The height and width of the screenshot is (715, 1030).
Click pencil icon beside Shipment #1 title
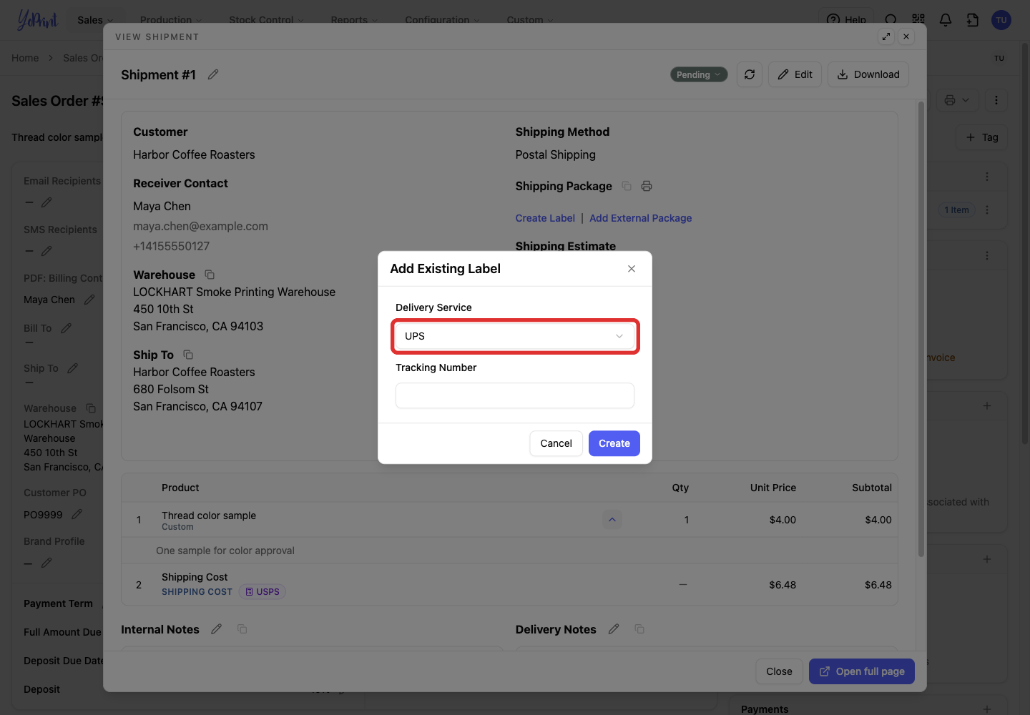[213, 74]
